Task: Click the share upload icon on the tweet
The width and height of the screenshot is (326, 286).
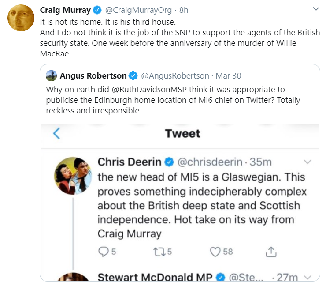Action: (x=271, y=252)
